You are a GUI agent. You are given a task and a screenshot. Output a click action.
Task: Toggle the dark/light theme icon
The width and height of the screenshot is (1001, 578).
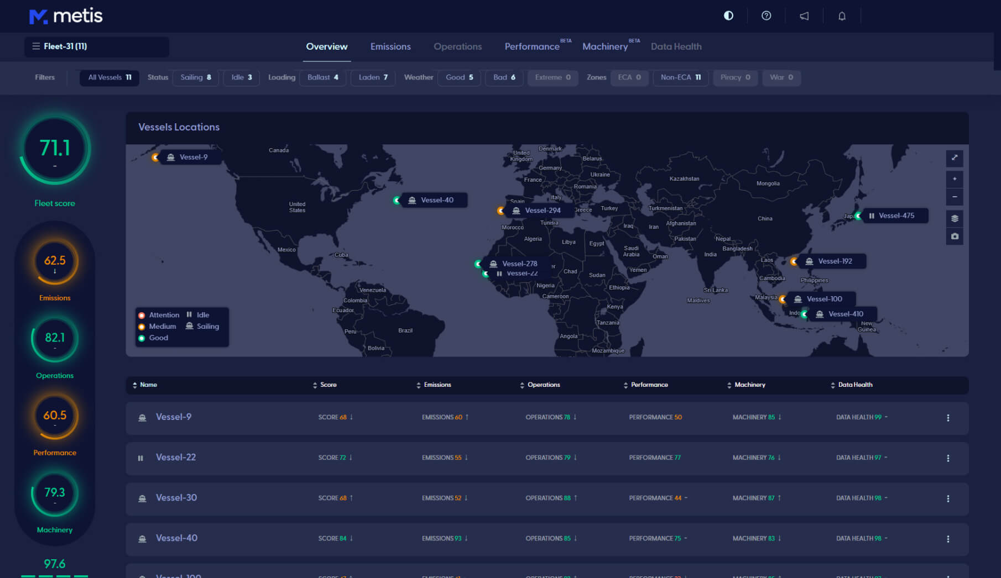pyautogui.click(x=728, y=15)
